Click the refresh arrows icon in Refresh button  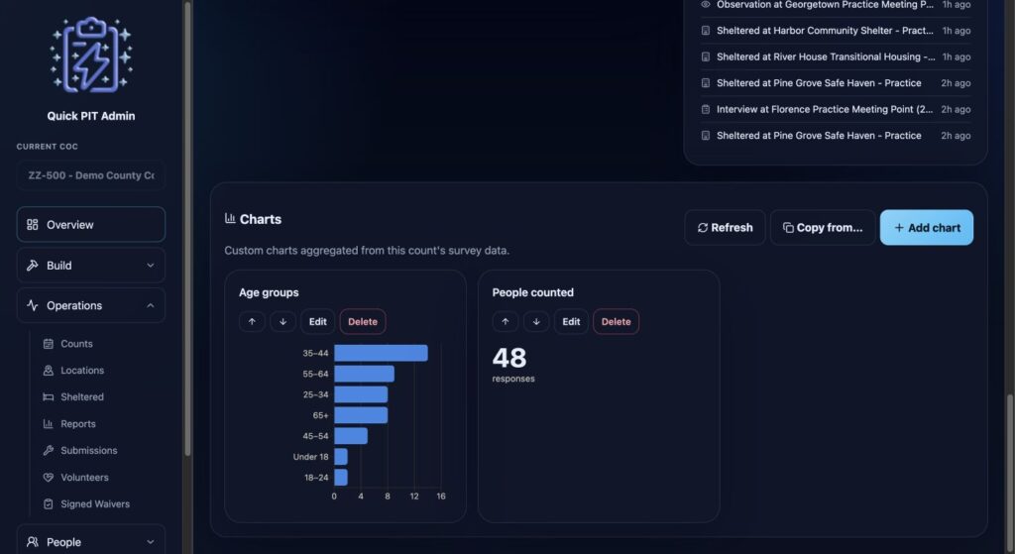point(703,228)
